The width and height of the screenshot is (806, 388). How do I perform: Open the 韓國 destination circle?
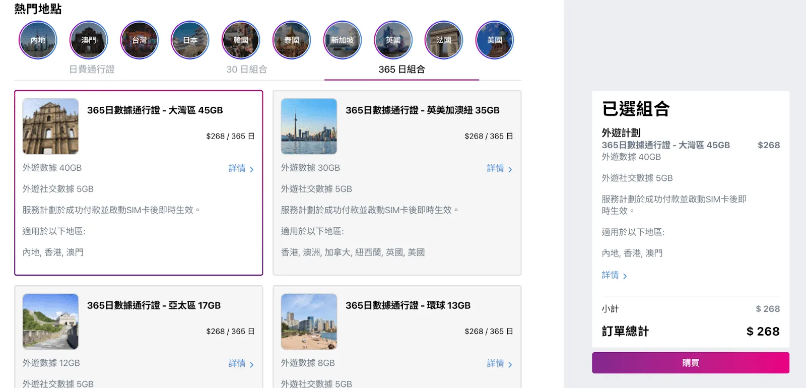[241, 40]
